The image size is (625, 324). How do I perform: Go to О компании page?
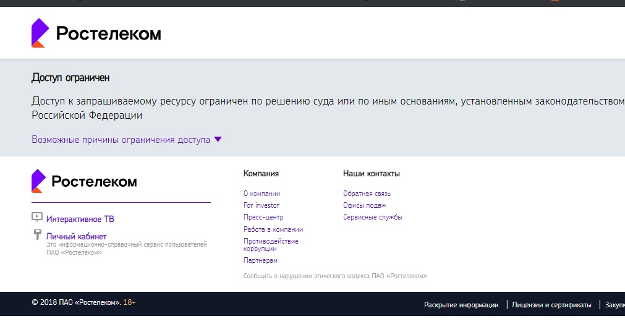tap(261, 194)
